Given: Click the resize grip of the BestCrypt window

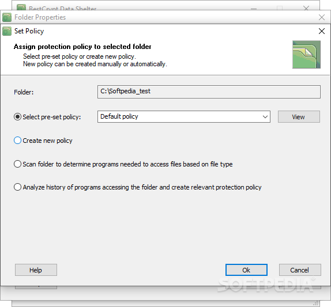Looking at the screenshot, I should pos(315,303).
